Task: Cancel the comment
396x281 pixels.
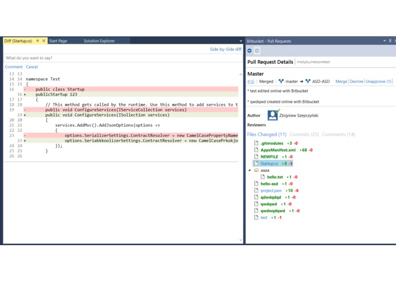Action: click(32, 67)
